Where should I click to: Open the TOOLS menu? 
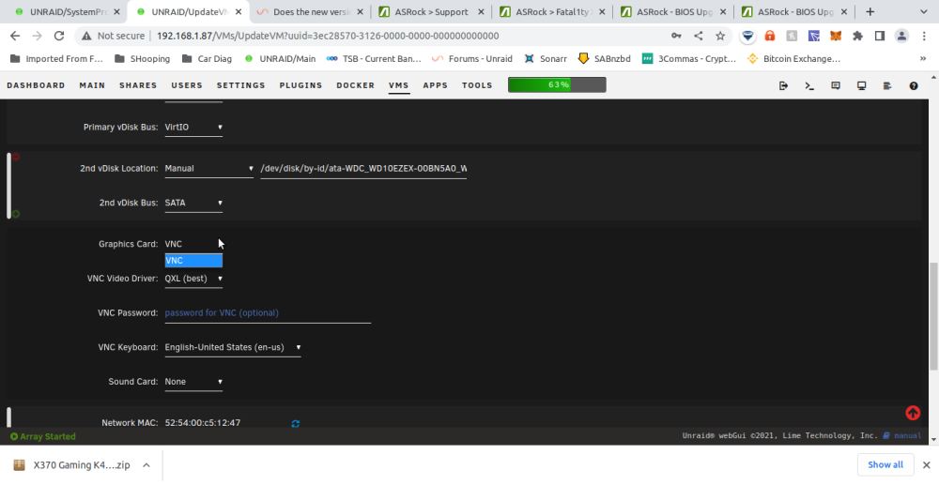coord(477,85)
